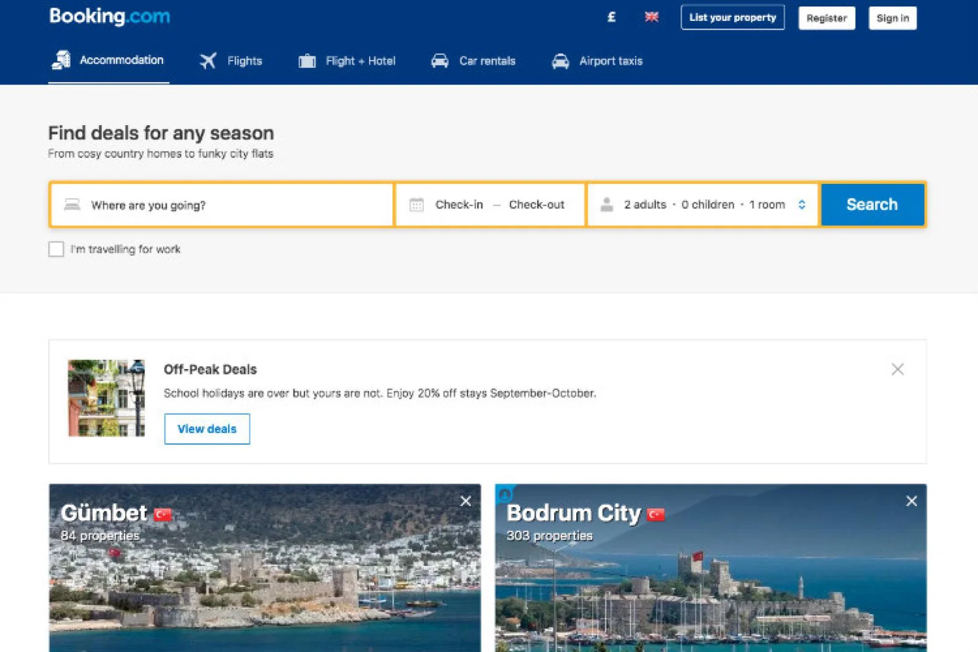Click the Accommodation bed icon
The image size is (978, 652).
pyautogui.click(x=61, y=60)
